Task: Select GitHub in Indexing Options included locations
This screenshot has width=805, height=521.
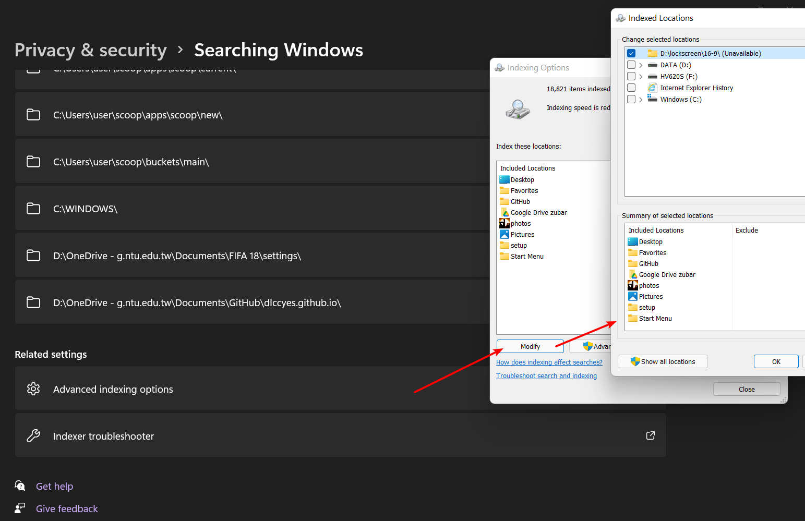Action: click(520, 201)
